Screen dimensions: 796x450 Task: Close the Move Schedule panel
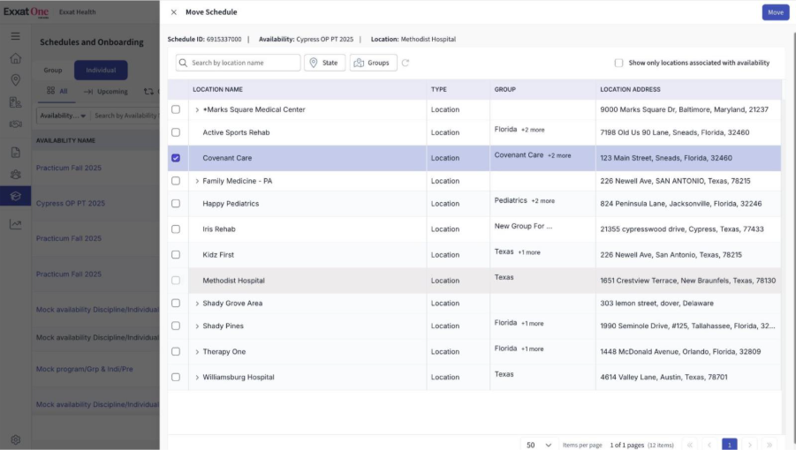point(173,12)
